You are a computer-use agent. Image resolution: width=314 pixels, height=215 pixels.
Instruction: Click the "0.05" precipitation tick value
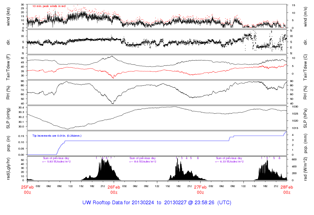tap(21, 148)
